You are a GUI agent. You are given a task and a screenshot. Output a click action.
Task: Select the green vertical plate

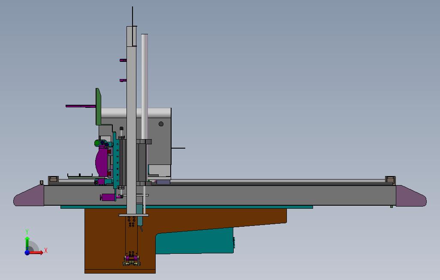click(98, 107)
